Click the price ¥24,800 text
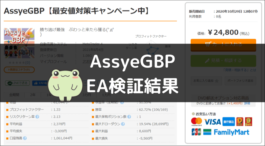Screen dimensions: 265x146 (223, 32)
